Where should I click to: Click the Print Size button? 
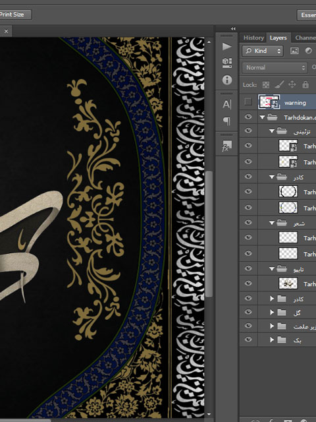[14, 15]
